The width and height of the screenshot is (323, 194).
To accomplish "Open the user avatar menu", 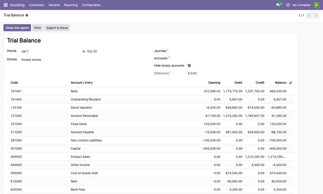I will point(316,5).
